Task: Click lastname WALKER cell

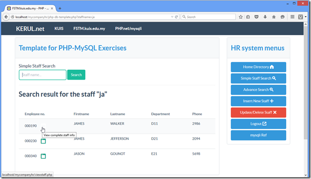Action: (x=117, y=124)
